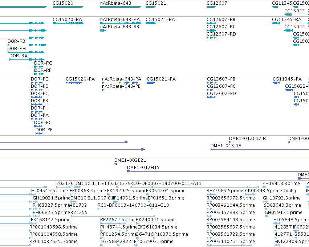Click transcript label DOR-RB
The height and width of the screenshot is (247, 309).
[x=16, y=41]
